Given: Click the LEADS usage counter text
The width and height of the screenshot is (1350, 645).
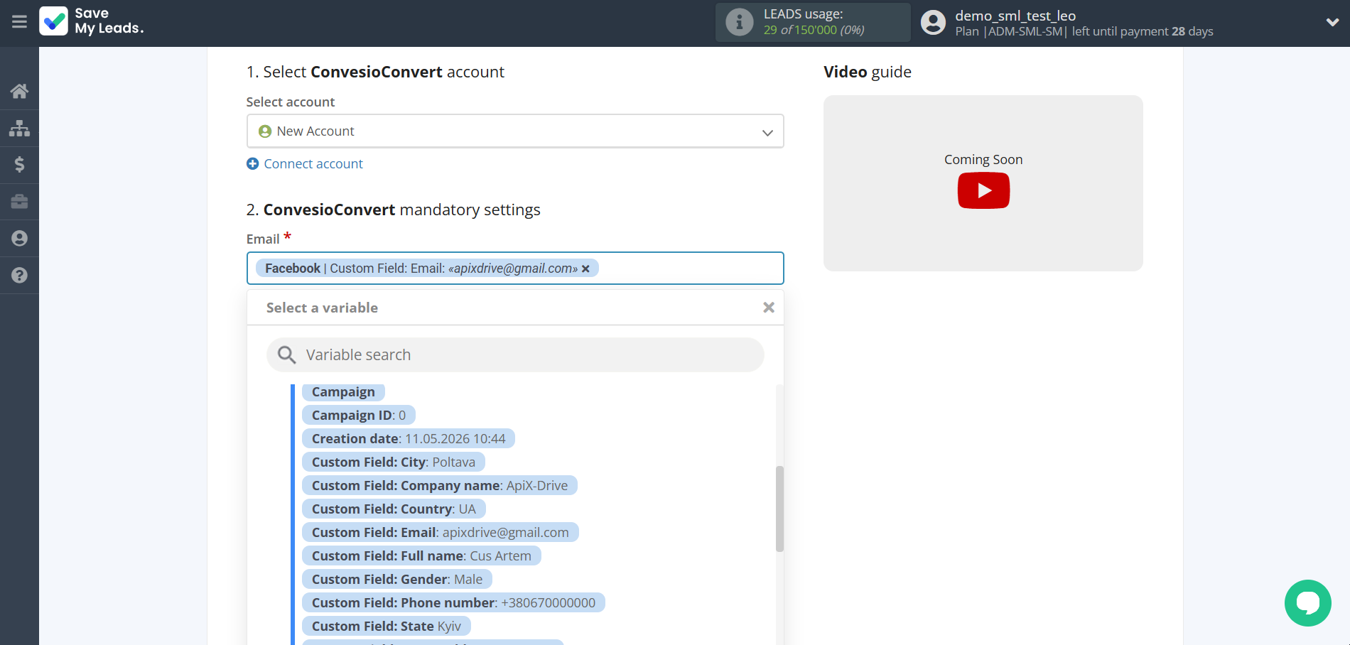Looking at the screenshot, I should 814,30.
